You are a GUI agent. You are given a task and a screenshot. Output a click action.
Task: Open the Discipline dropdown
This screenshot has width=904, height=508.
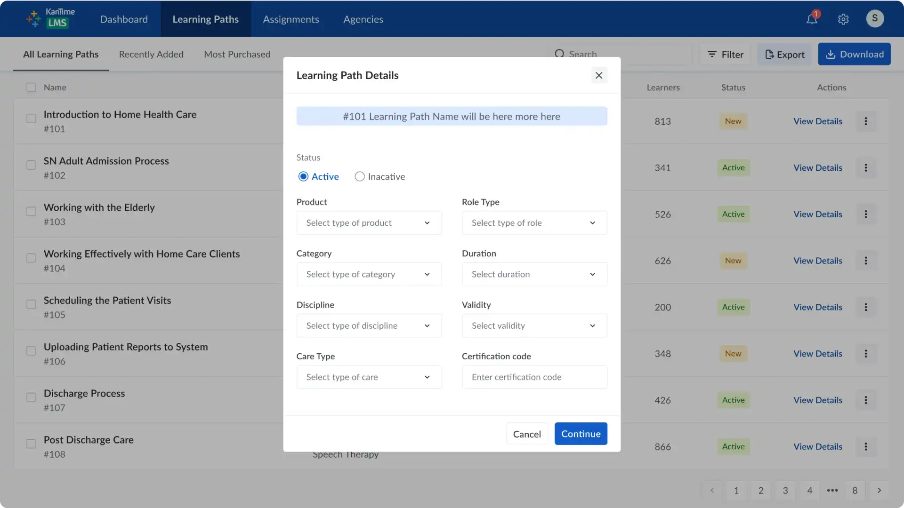point(369,326)
